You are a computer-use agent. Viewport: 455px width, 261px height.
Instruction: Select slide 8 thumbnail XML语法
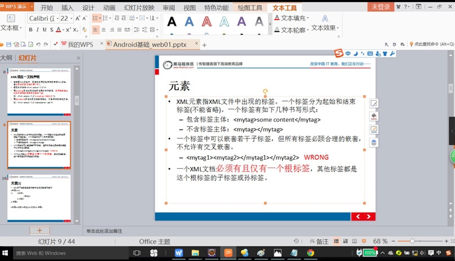[x=39, y=92]
